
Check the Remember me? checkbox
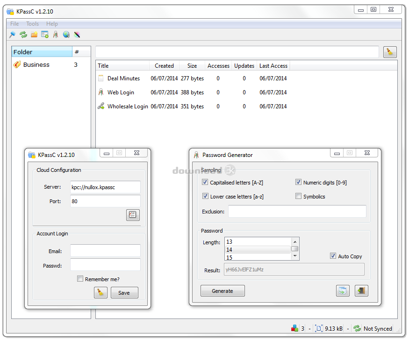click(x=80, y=278)
